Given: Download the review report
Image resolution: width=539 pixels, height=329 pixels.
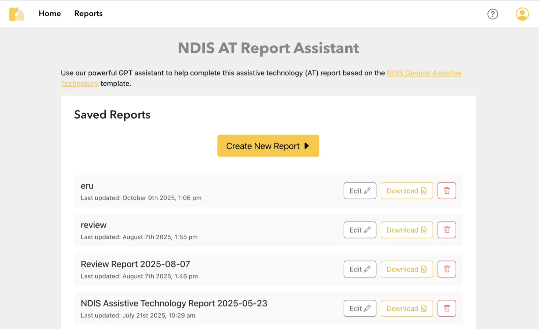Looking at the screenshot, I should pos(407,230).
